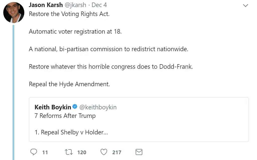Reply to Jason Karsh's tweet

tap(34, 152)
